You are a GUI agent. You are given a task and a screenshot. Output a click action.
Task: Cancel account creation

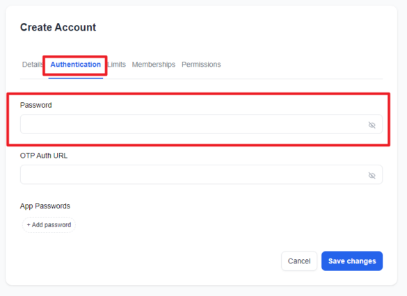click(299, 261)
